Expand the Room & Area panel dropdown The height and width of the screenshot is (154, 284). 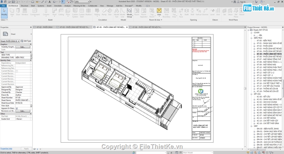click(155, 20)
